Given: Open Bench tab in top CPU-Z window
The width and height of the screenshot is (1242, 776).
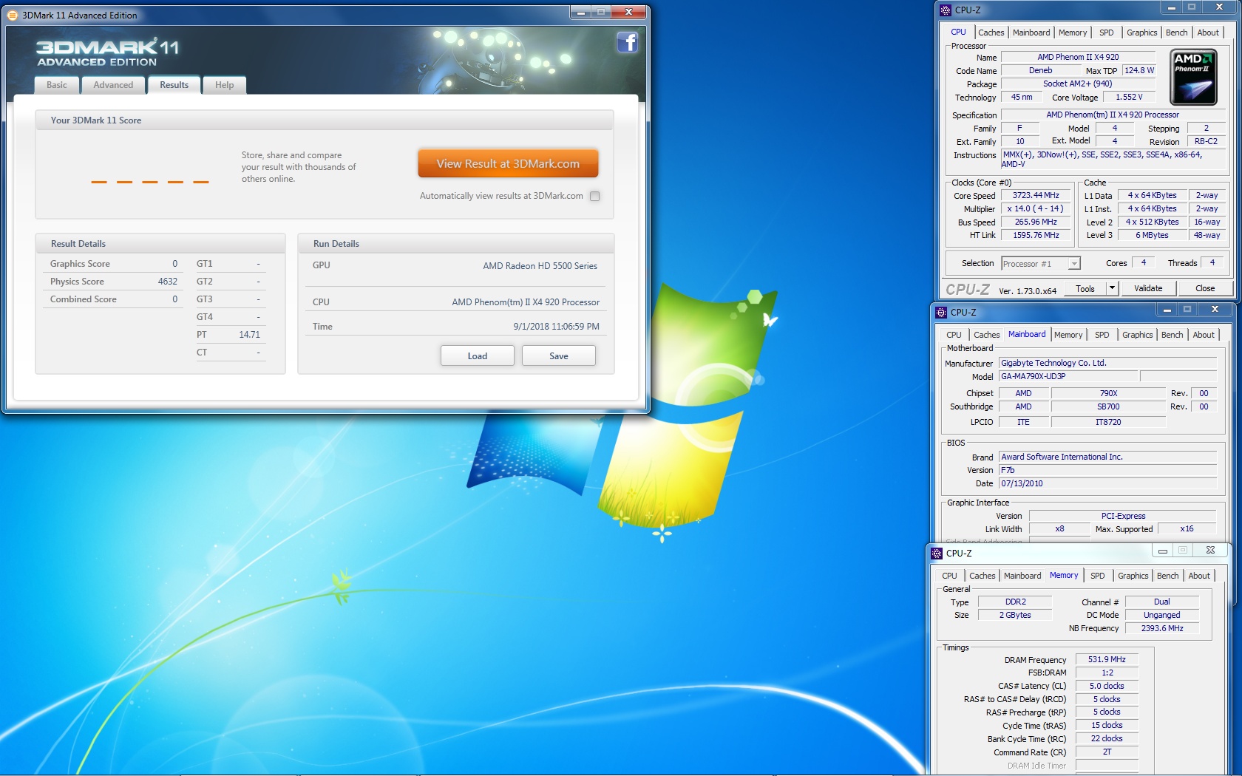Looking at the screenshot, I should pos(1176,33).
